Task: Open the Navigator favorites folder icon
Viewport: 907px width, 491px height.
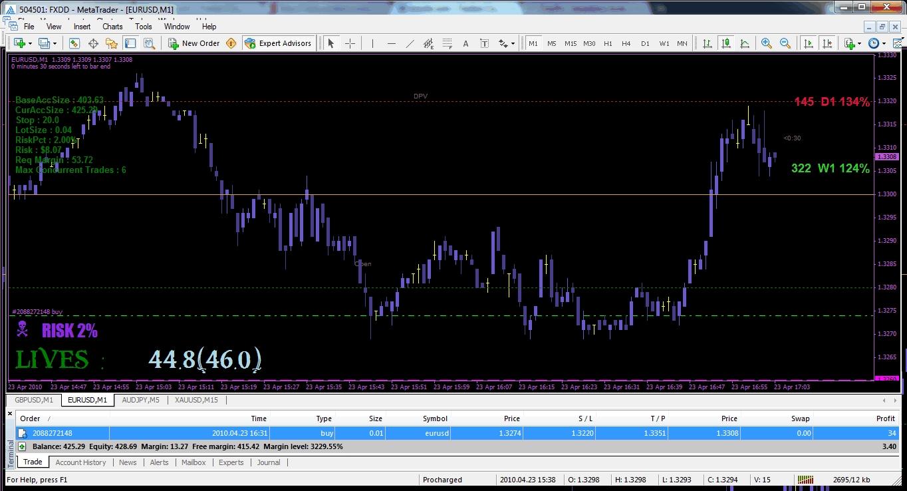Action: (112, 43)
